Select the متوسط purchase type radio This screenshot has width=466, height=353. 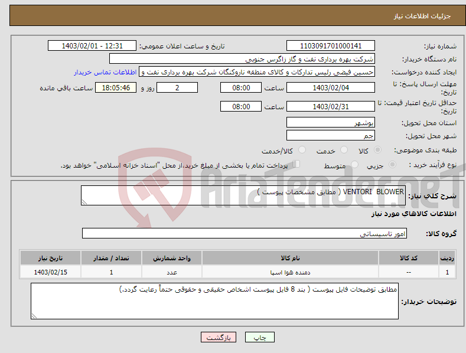(354, 164)
